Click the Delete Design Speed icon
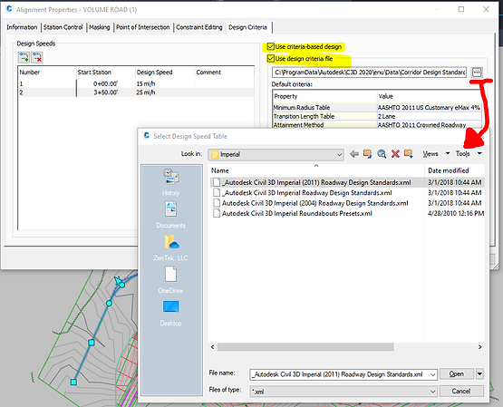The image size is (503, 407). [37, 57]
